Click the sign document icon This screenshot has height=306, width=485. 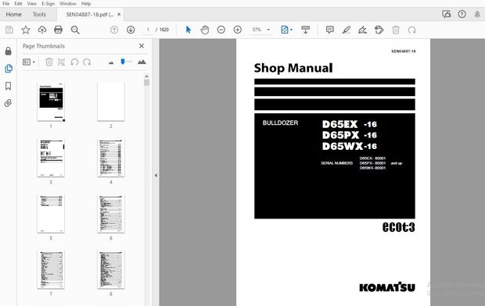click(362, 30)
